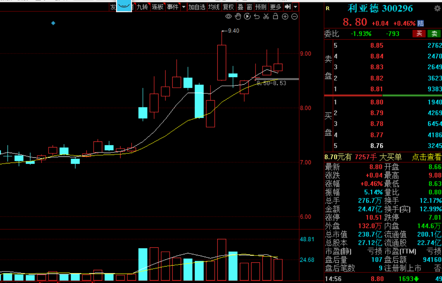
Task: Click the 点击查看 link
Action: pos(426,157)
